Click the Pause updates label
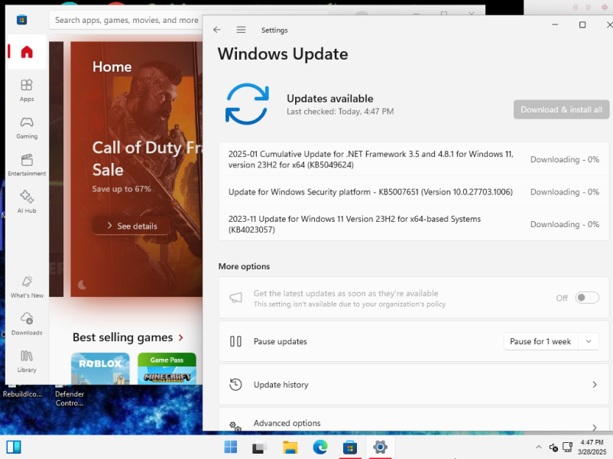 [281, 342]
